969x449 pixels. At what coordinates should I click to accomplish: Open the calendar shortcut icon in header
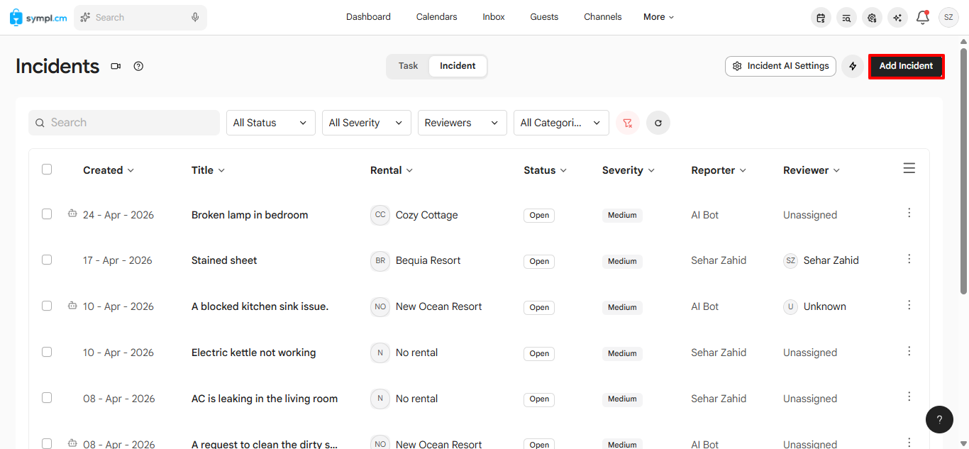821,18
